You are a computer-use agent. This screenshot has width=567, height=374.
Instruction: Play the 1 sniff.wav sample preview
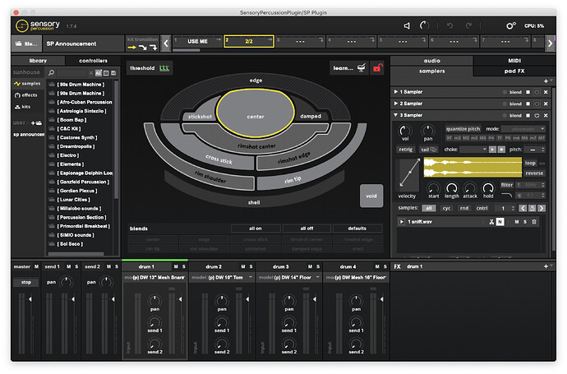[401, 222]
